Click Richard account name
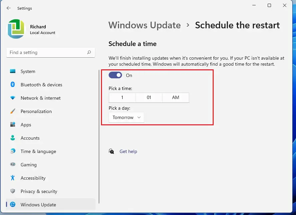Screen dimensions: 296x215 38,27
